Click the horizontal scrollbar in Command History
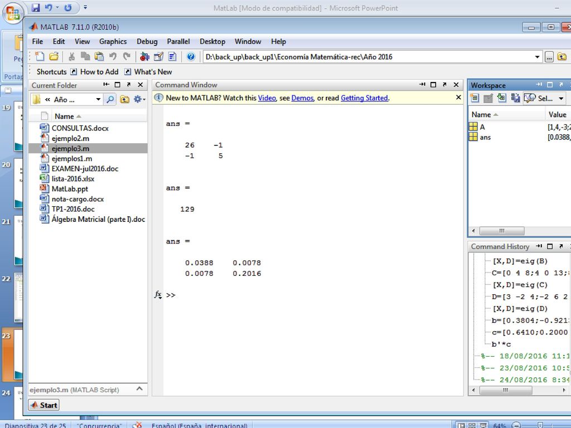This screenshot has width=571, height=428. [x=505, y=390]
